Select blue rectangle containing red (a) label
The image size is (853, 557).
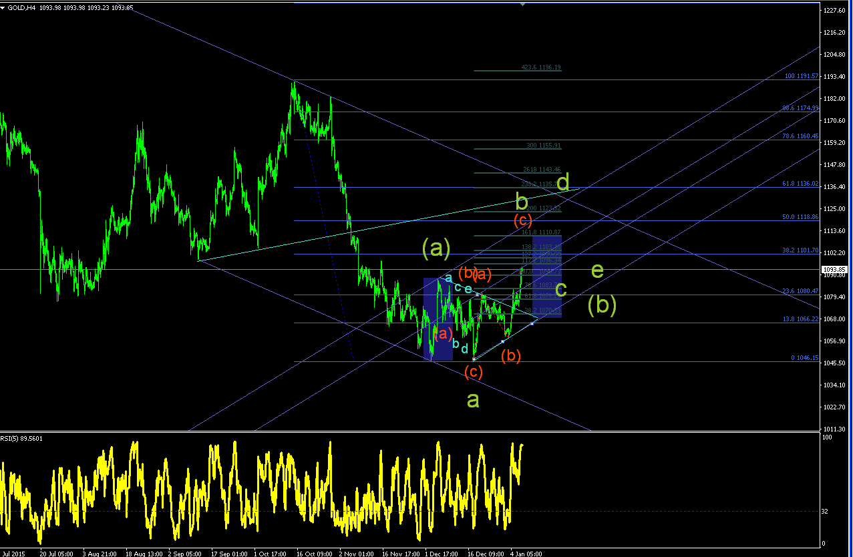[x=438, y=319]
